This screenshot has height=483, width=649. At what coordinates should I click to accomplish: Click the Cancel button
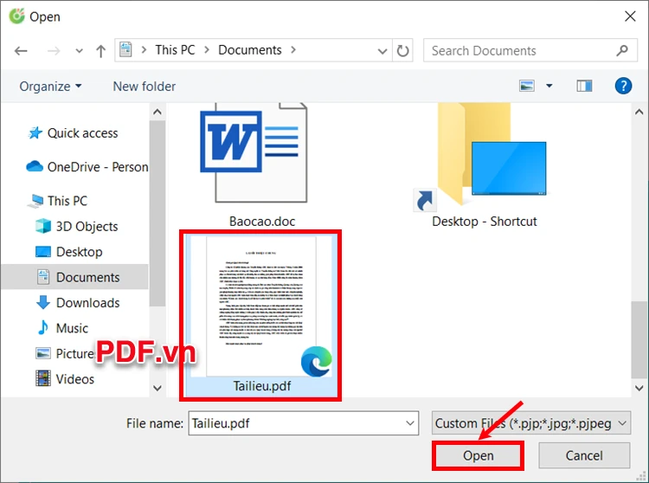(x=584, y=456)
